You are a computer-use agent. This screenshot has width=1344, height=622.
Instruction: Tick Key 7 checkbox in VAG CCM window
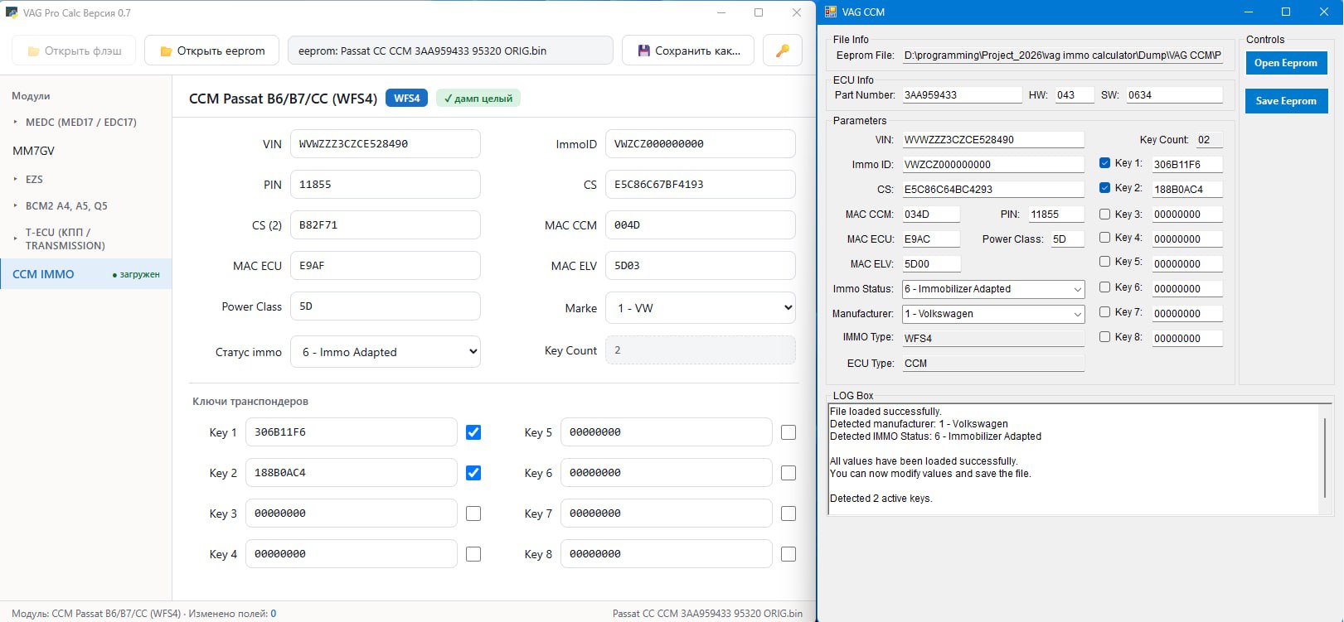1104,312
